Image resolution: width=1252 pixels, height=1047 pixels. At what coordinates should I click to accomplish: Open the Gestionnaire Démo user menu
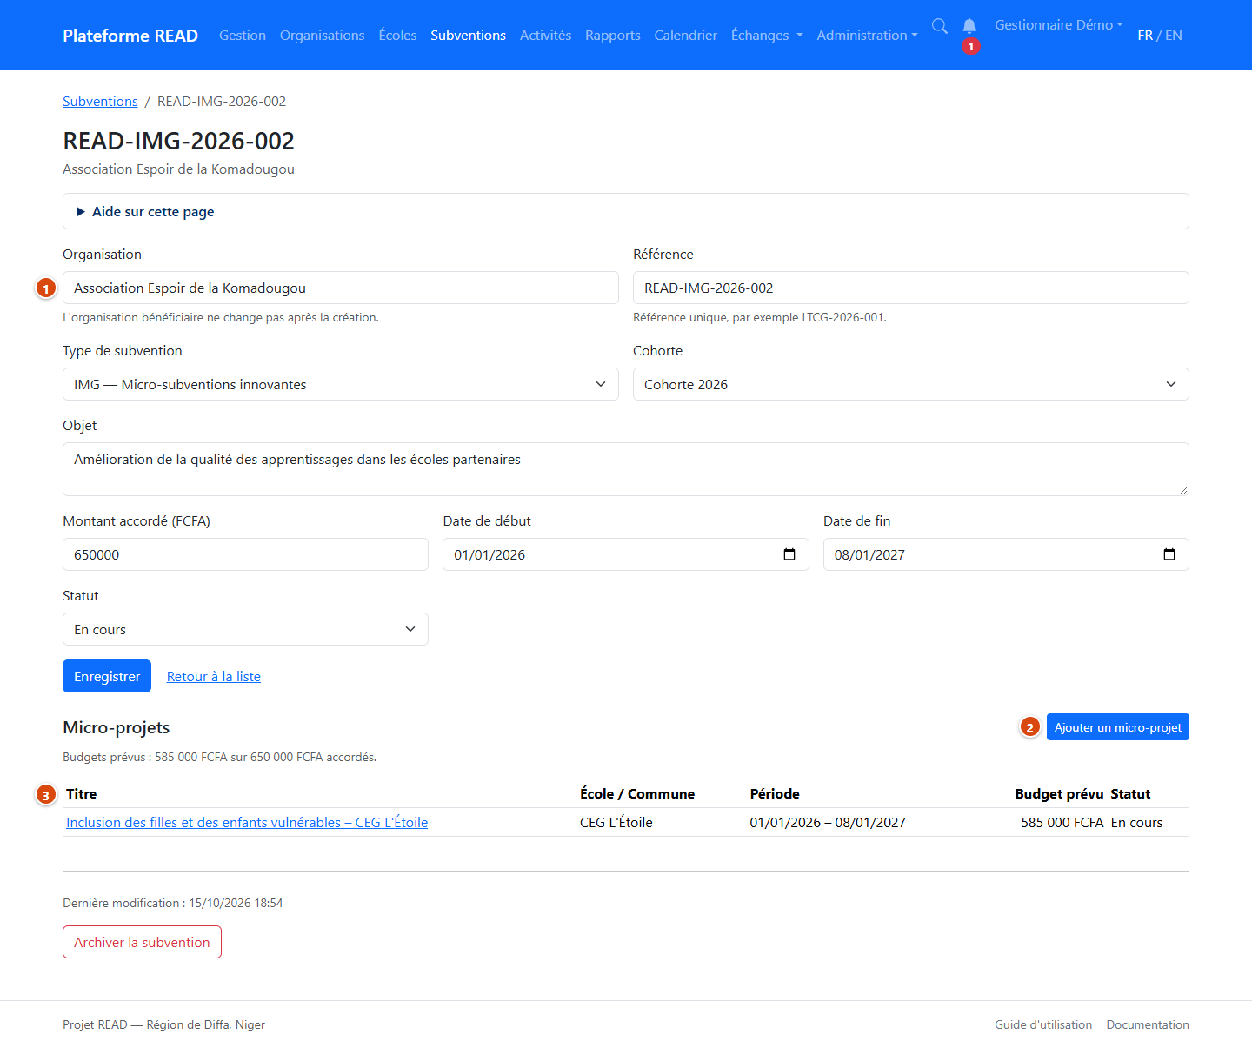(x=1059, y=25)
